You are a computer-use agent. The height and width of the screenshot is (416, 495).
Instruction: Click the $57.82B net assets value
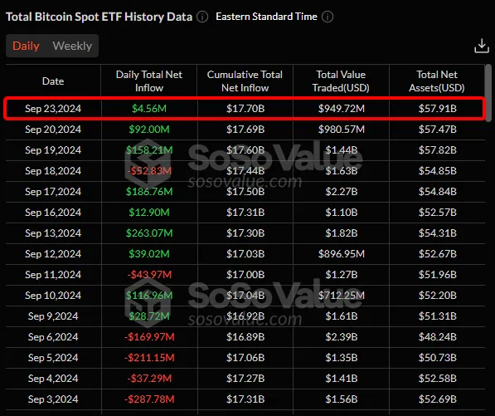pos(438,150)
